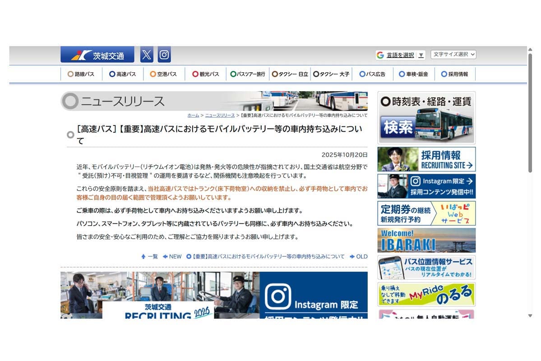Open the Instagram icon in the header
The height and width of the screenshot is (361, 541).
click(x=163, y=54)
